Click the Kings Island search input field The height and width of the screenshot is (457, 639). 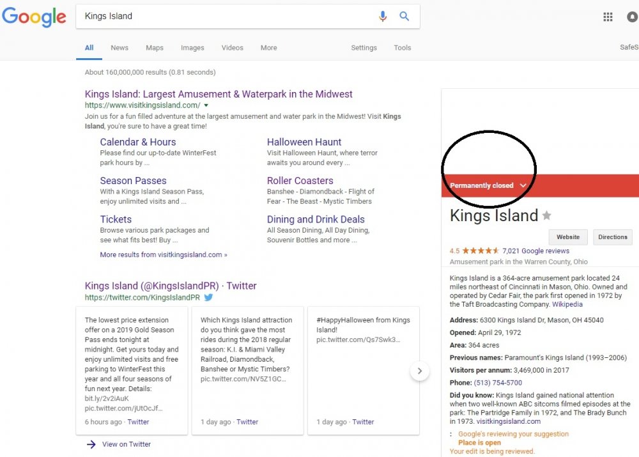tap(224, 16)
